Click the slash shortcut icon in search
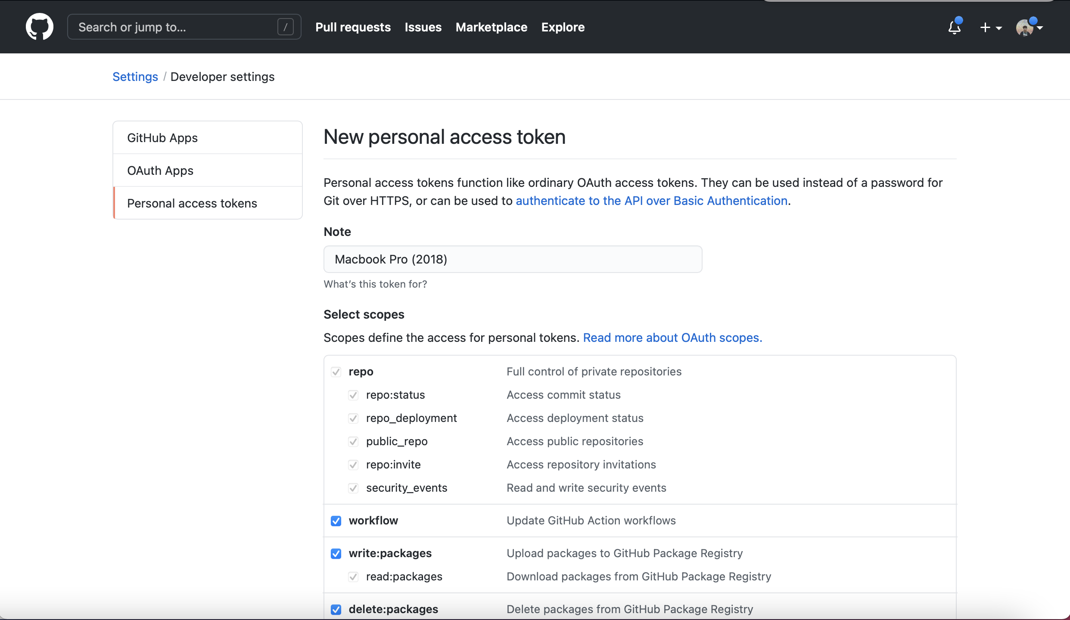The image size is (1070, 620). (x=285, y=27)
